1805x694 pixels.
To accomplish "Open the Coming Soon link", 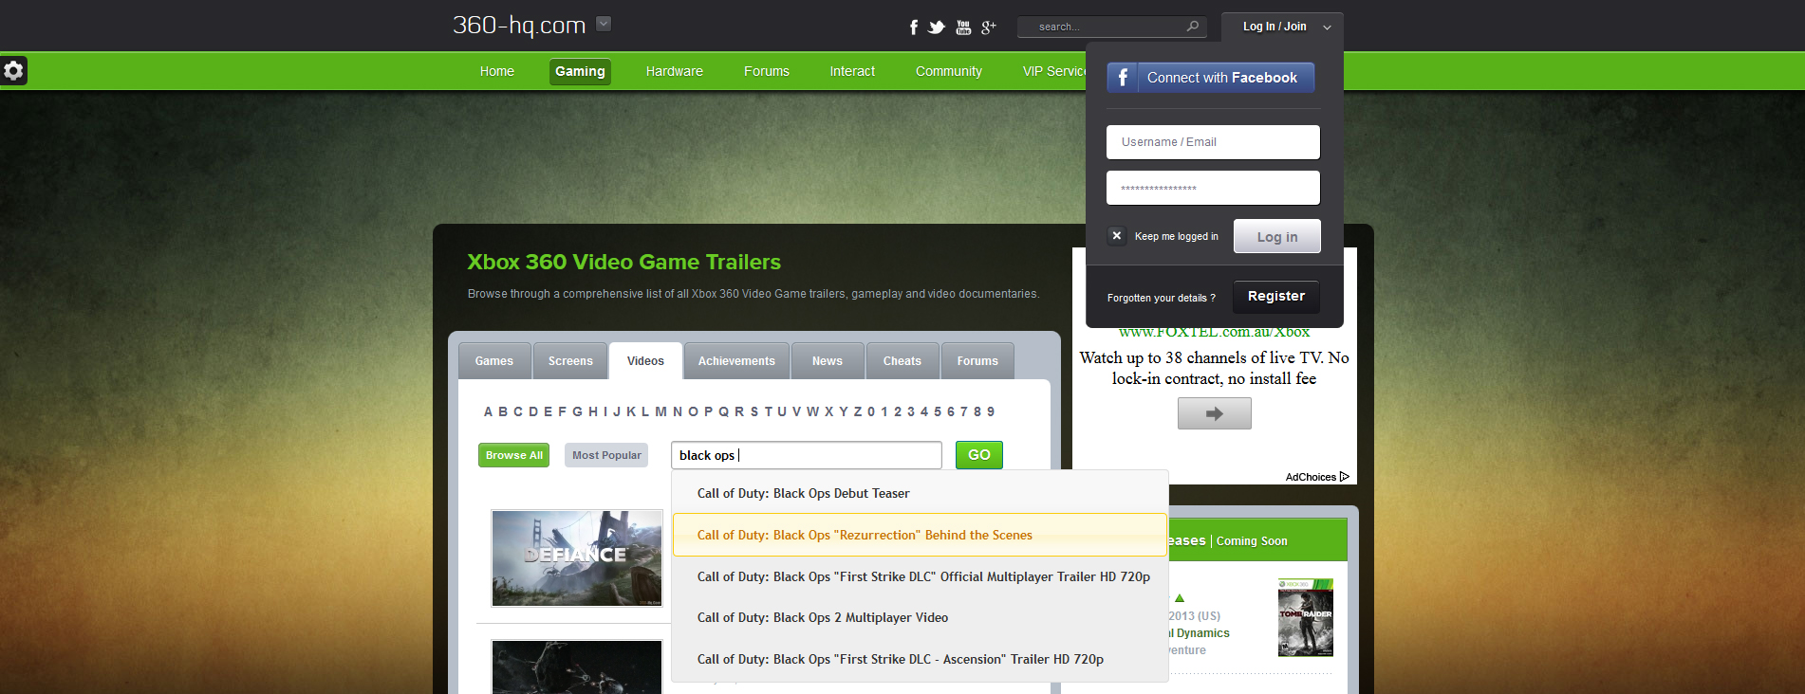I will 1252,541.
